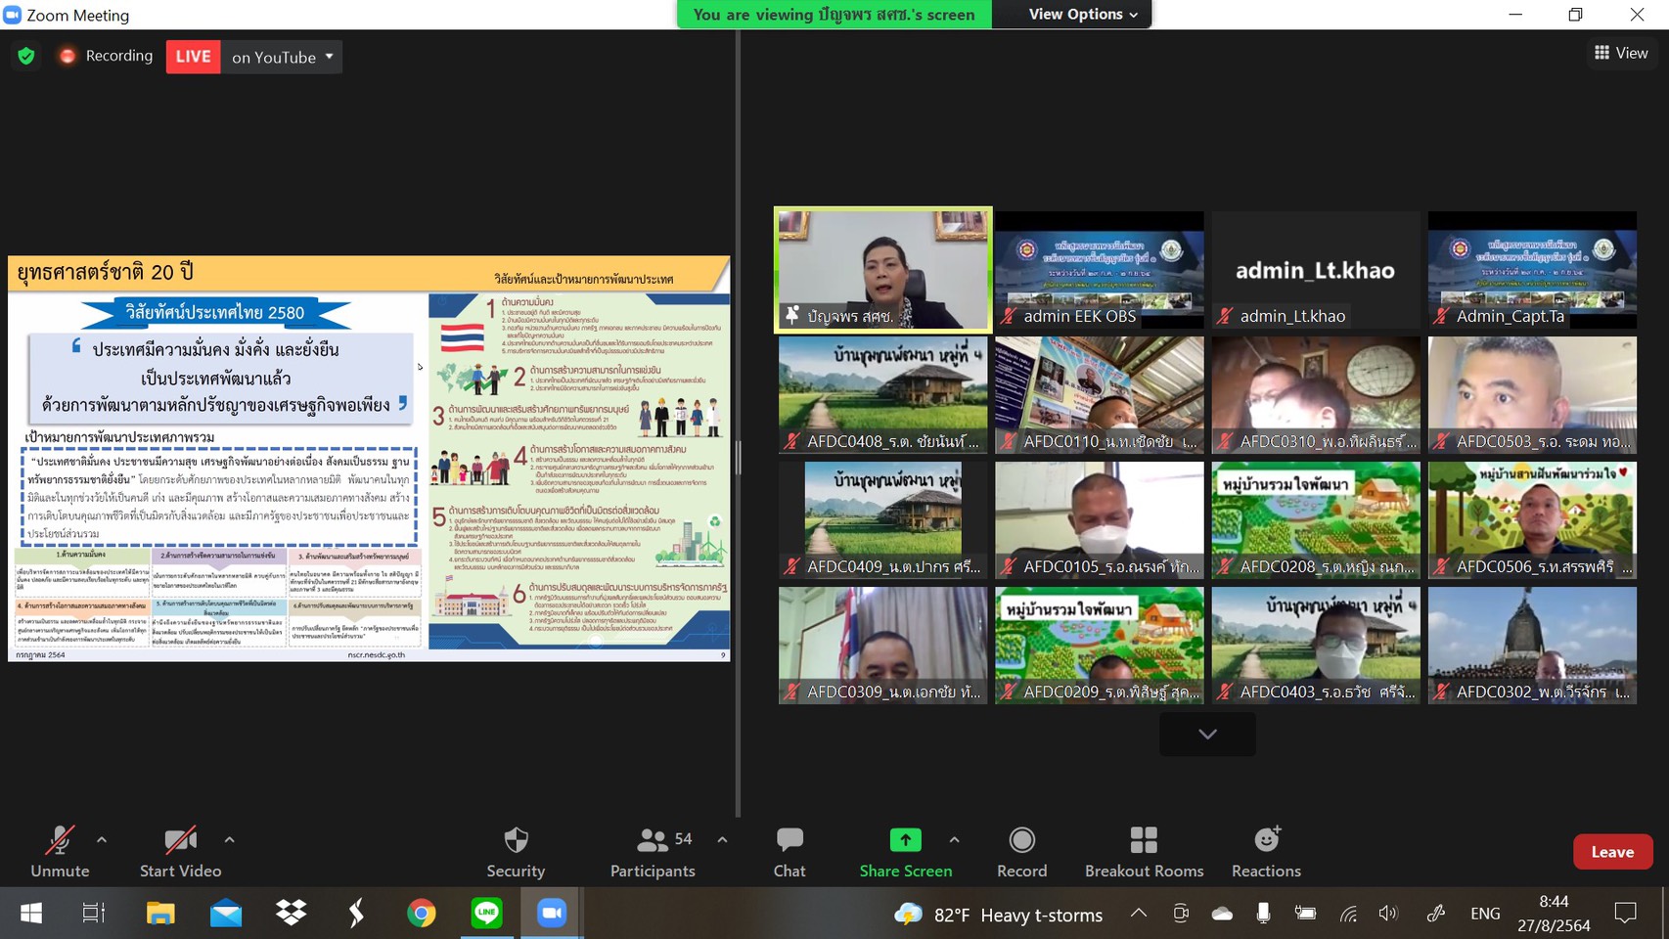Click the slider divider between share and gallery
This screenshot has width=1669, height=939.
[x=738, y=458]
